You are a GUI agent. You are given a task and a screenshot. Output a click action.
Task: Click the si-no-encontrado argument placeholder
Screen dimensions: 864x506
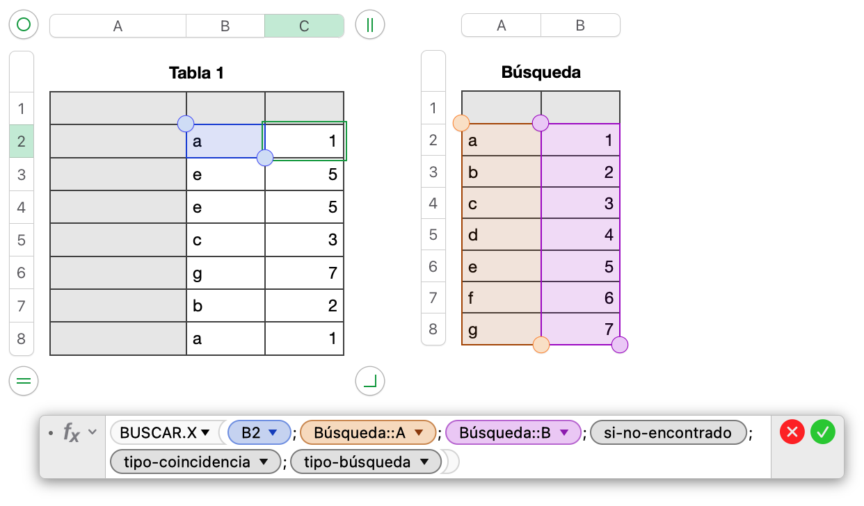coord(668,433)
